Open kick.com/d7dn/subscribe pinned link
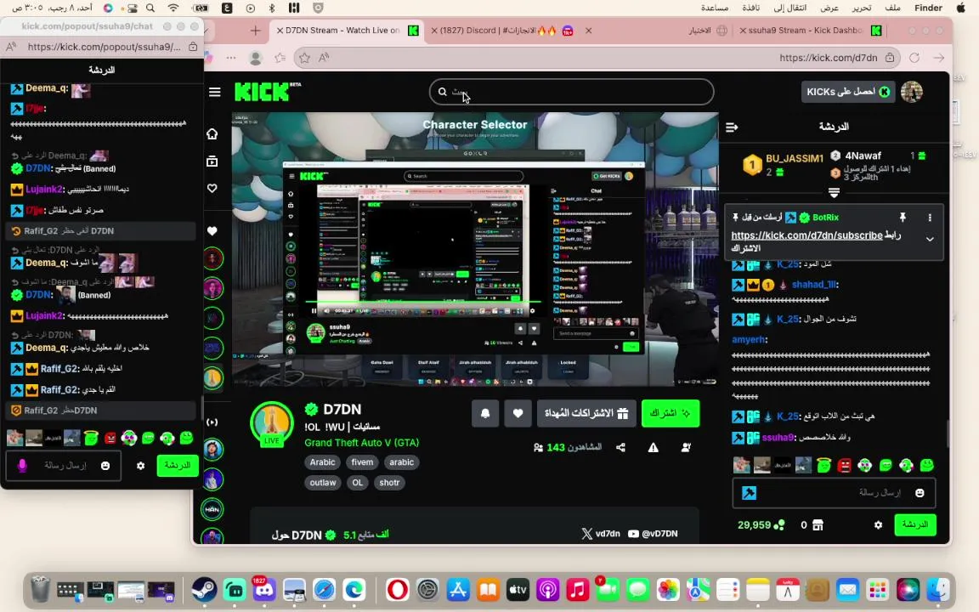Screen dimensions: 979x612 click(806, 235)
